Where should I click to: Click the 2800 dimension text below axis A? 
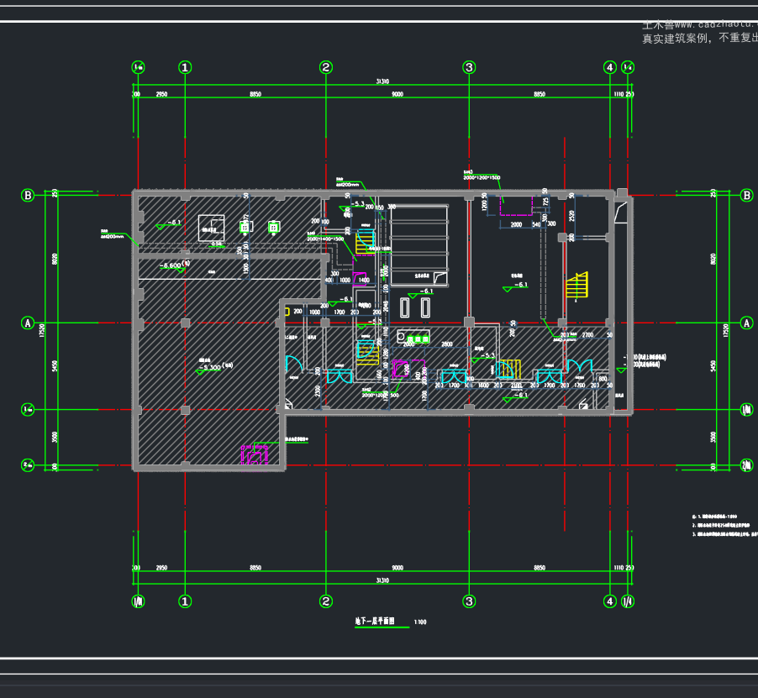coord(447,344)
